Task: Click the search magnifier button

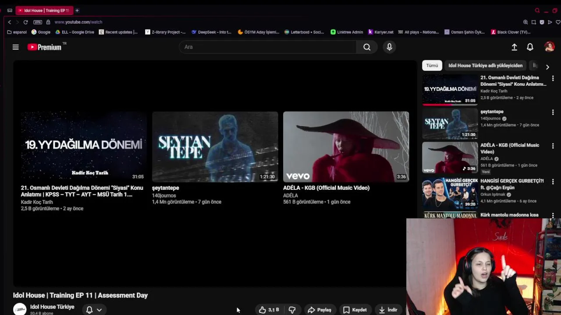Action: click(367, 47)
